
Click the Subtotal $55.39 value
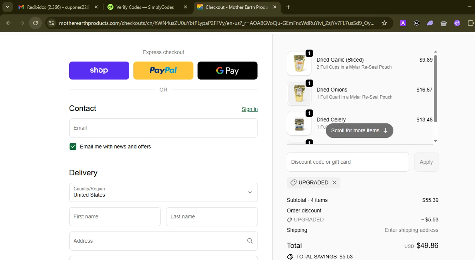[430, 200]
